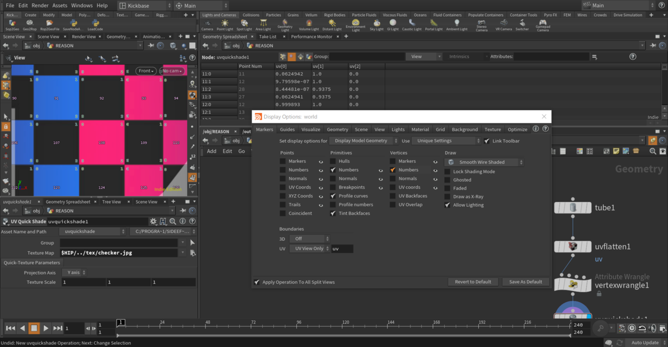Open Smooth Wire Shaded draw mode dropdown
668x347 pixels.
coord(484,162)
